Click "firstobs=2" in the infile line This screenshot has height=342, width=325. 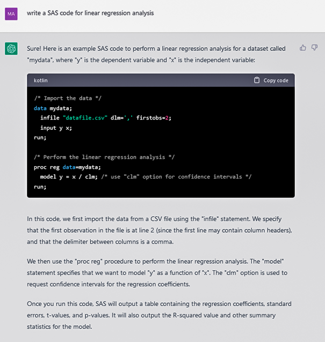point(154,118)
